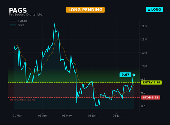Click the cyan Price legend line sample
This screenshot has height=125, width=170.
[x=13, y=25]
